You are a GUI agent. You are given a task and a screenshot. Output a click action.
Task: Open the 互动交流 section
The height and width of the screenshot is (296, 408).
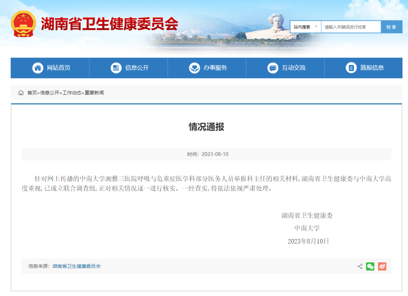point(293,68)
